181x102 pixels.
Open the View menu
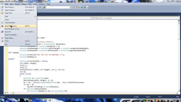tap(11, 4)
